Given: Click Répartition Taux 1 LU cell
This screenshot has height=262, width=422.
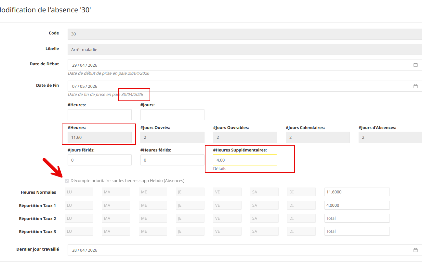Looking at the screenshot, I should click(x=79, y=205).
